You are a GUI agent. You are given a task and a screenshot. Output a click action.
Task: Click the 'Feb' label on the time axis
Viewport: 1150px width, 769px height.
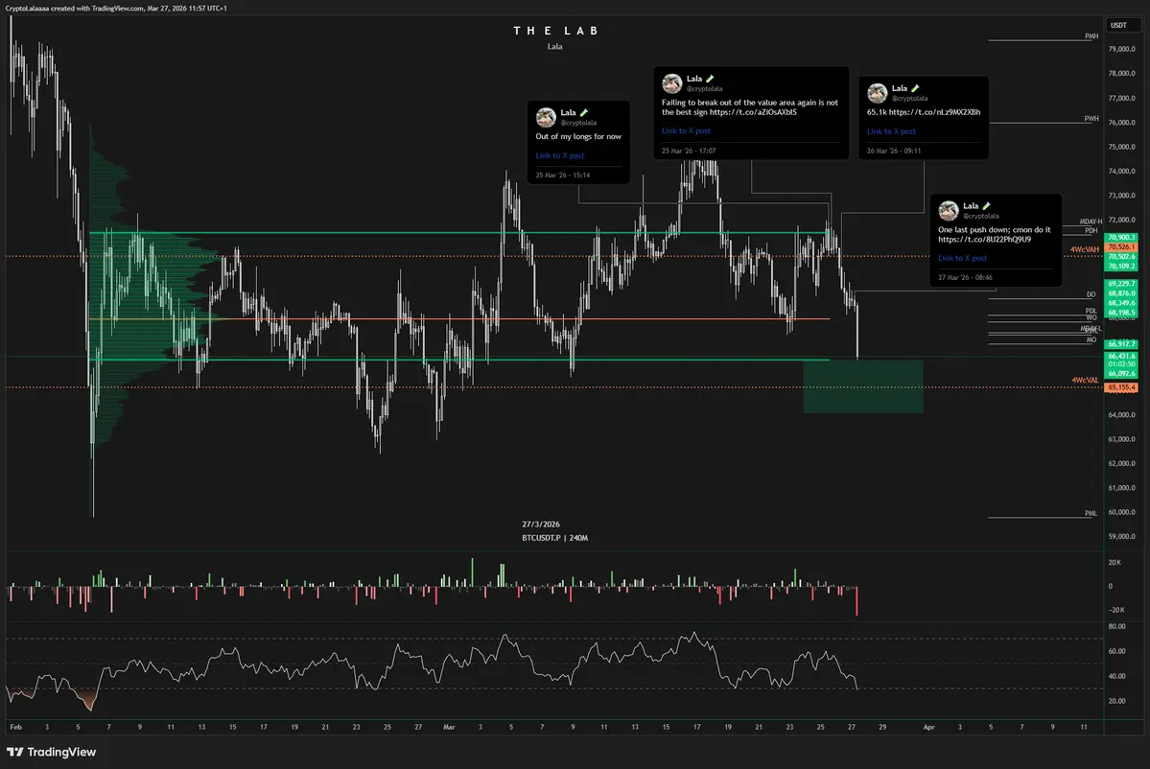tap(15, 727)
